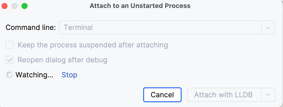The image size is (283, 107).
Task: Select the 'Terminal' placeholder text in field
Action: click(x=78, y=27)
